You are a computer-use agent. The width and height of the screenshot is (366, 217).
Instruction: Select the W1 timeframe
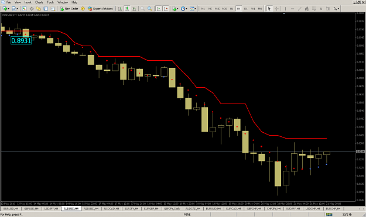253,9
